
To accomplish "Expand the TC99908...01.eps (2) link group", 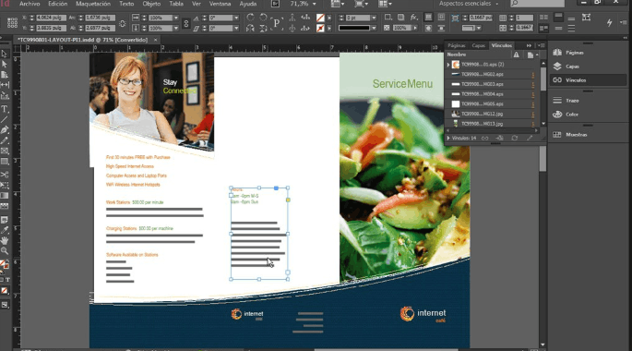I will (x=448, y=65).
